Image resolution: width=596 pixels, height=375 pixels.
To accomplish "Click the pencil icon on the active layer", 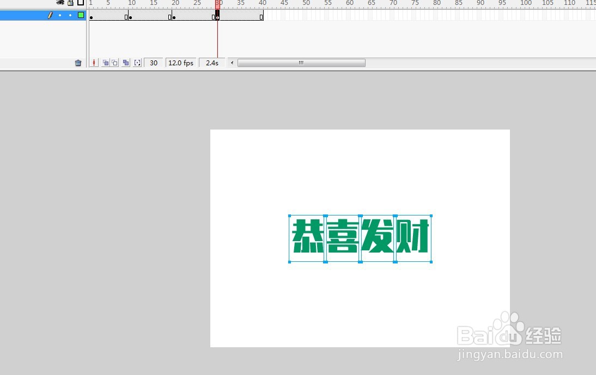I will 50,15.
